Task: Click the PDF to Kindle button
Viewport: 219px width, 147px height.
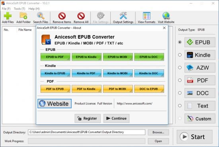Action: click(86, 89)
